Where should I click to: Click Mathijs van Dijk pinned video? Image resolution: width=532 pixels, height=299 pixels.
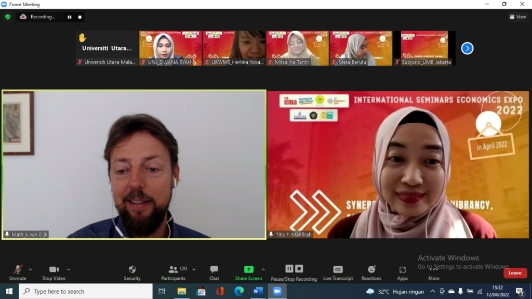click(134, 165)
